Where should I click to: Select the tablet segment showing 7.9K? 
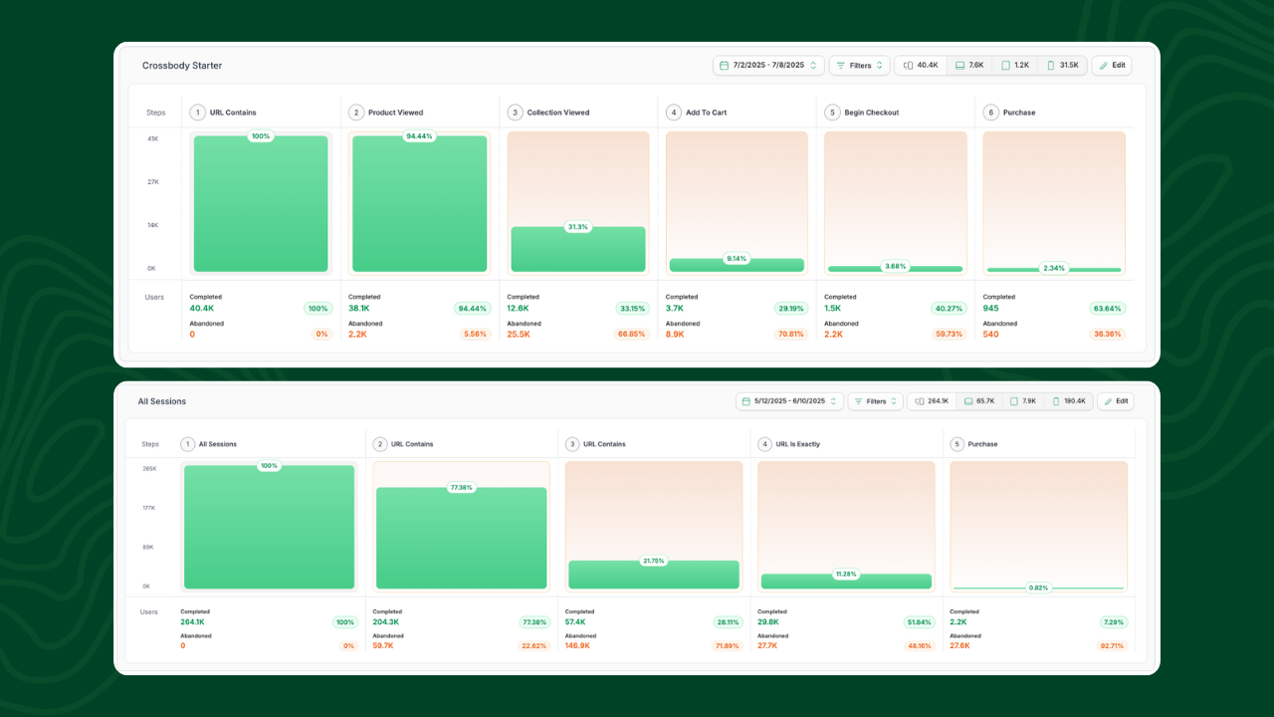1022,401
